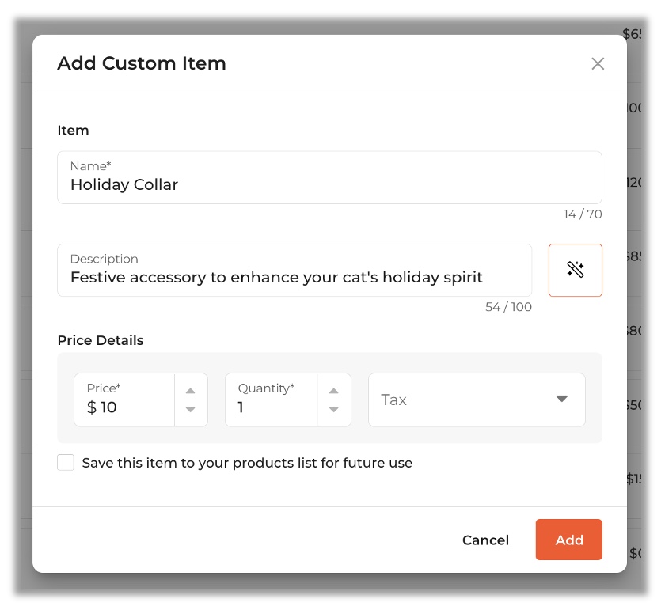Click into the Description text field
The height and width of the screenshot is (614, 665).
294,277
